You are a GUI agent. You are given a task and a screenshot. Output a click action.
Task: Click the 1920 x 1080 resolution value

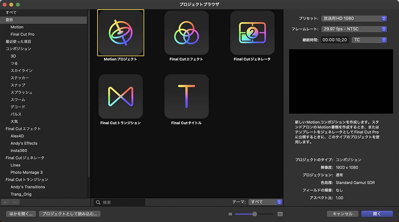point(347,167)
